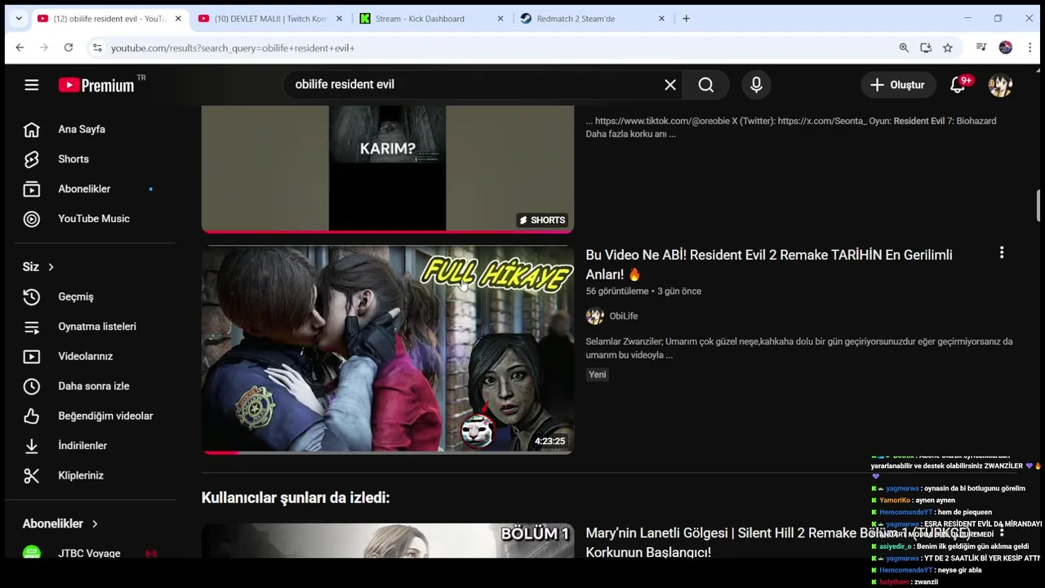Open the tab search dropdown arrow
The height and width of the screenshot is (588, 1045).
tap(18, 18)
